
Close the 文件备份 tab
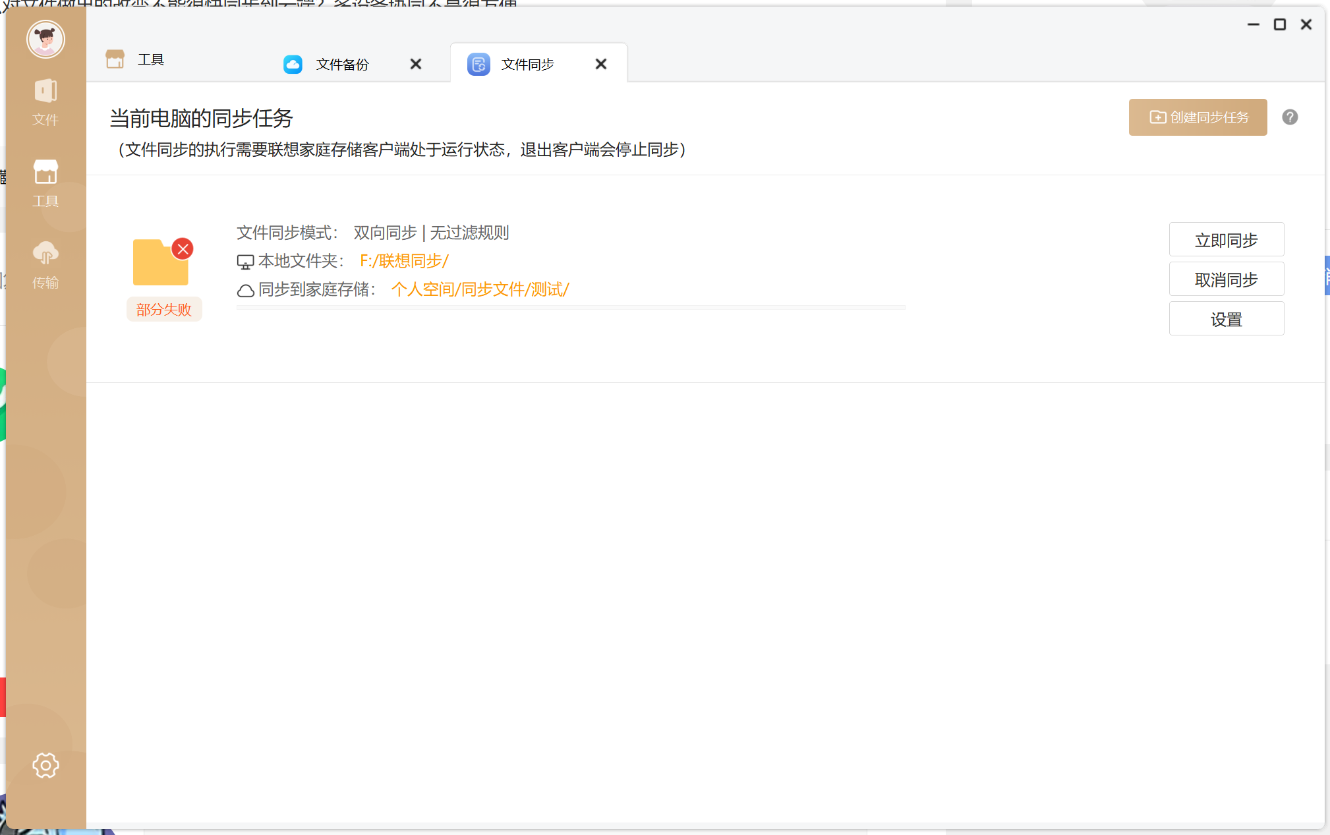[416, 64]
